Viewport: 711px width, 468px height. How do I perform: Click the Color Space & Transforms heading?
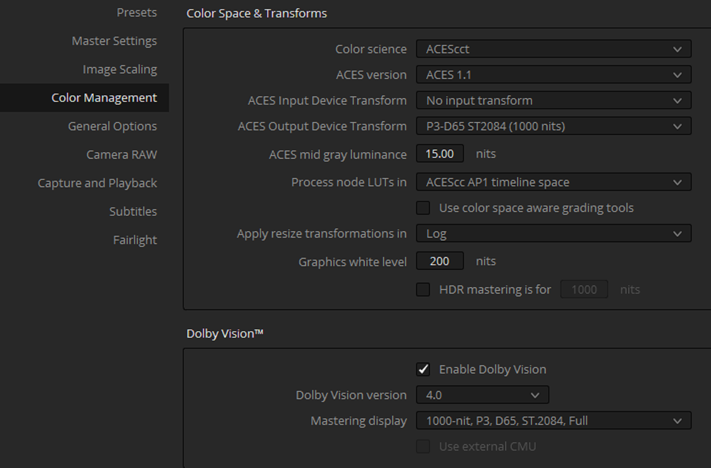(x=257, y=13)
